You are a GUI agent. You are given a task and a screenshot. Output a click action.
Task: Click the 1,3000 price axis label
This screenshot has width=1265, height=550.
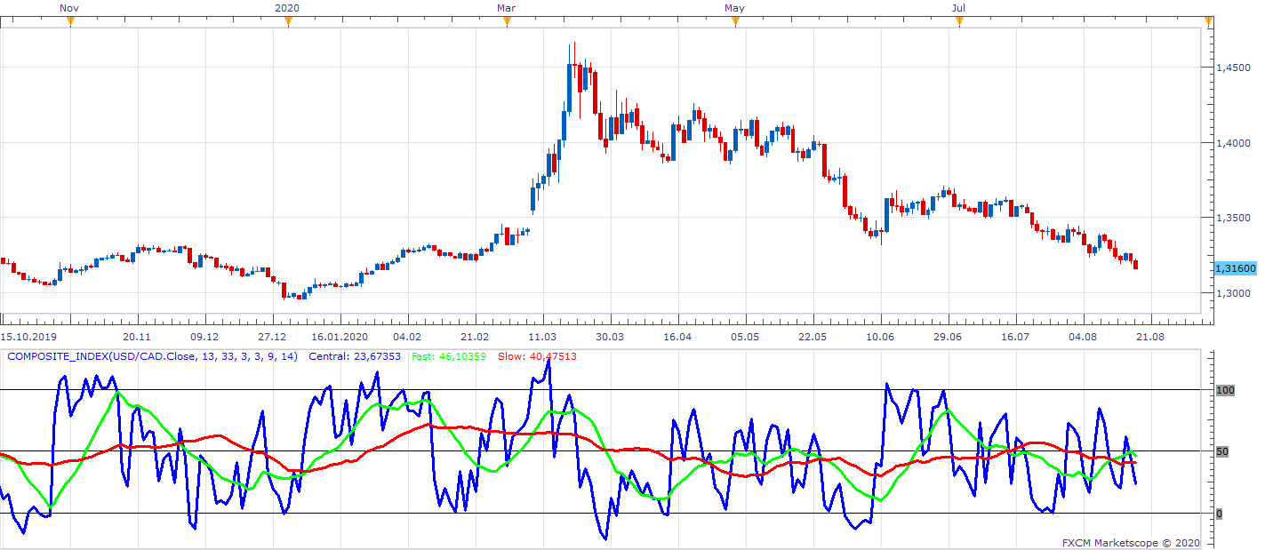pyautogui.click(x=1231, y=293)
